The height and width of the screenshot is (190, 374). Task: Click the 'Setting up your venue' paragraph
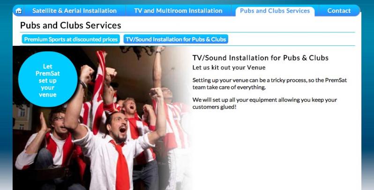pos(269,84)
